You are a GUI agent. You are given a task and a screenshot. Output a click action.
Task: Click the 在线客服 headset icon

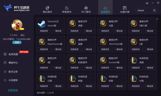[5, 80]
